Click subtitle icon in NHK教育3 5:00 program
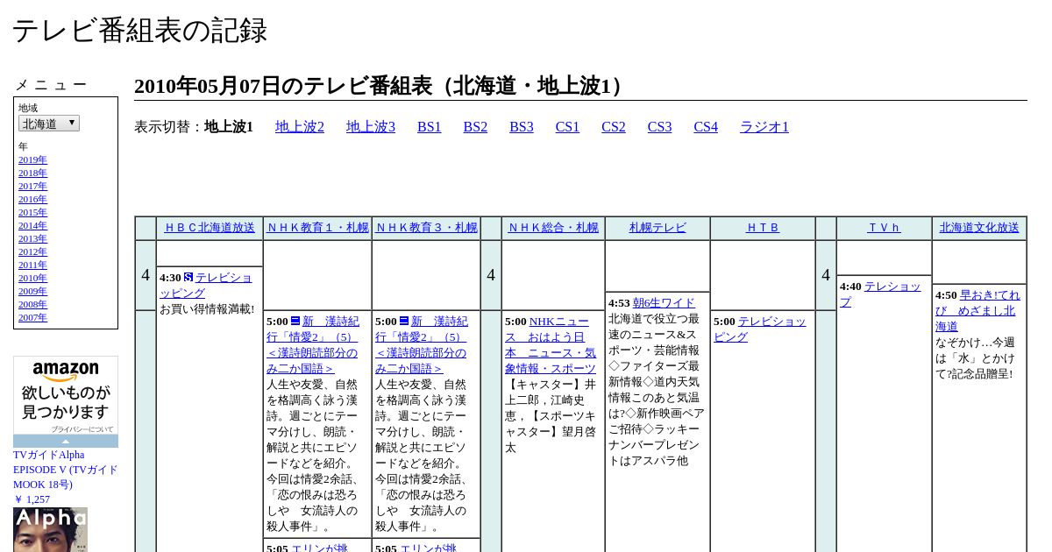The image size is (1052, 552). click(404, 321)
